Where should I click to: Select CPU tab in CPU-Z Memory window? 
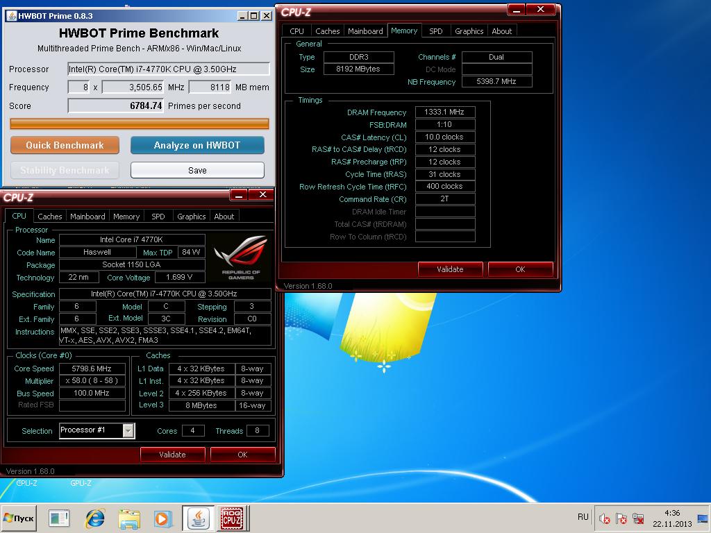pos(296,31)
